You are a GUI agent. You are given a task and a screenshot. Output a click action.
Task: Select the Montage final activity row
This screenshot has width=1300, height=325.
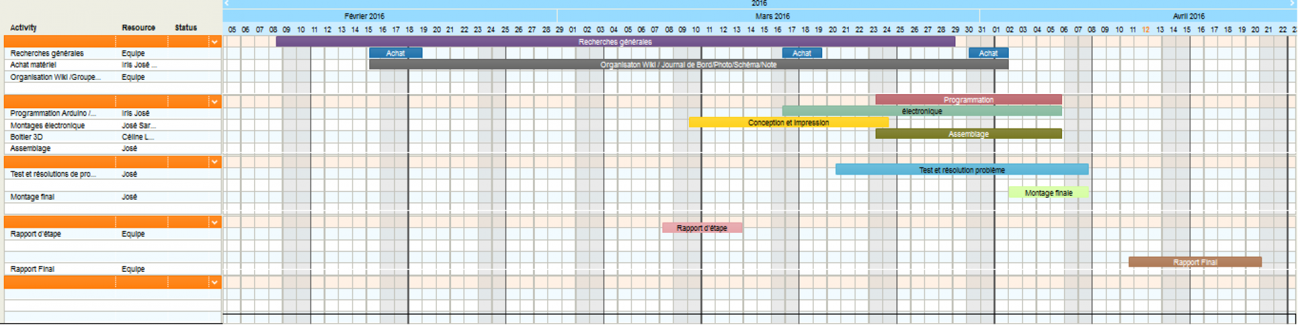pyautogui.click(x=32, y=197)
